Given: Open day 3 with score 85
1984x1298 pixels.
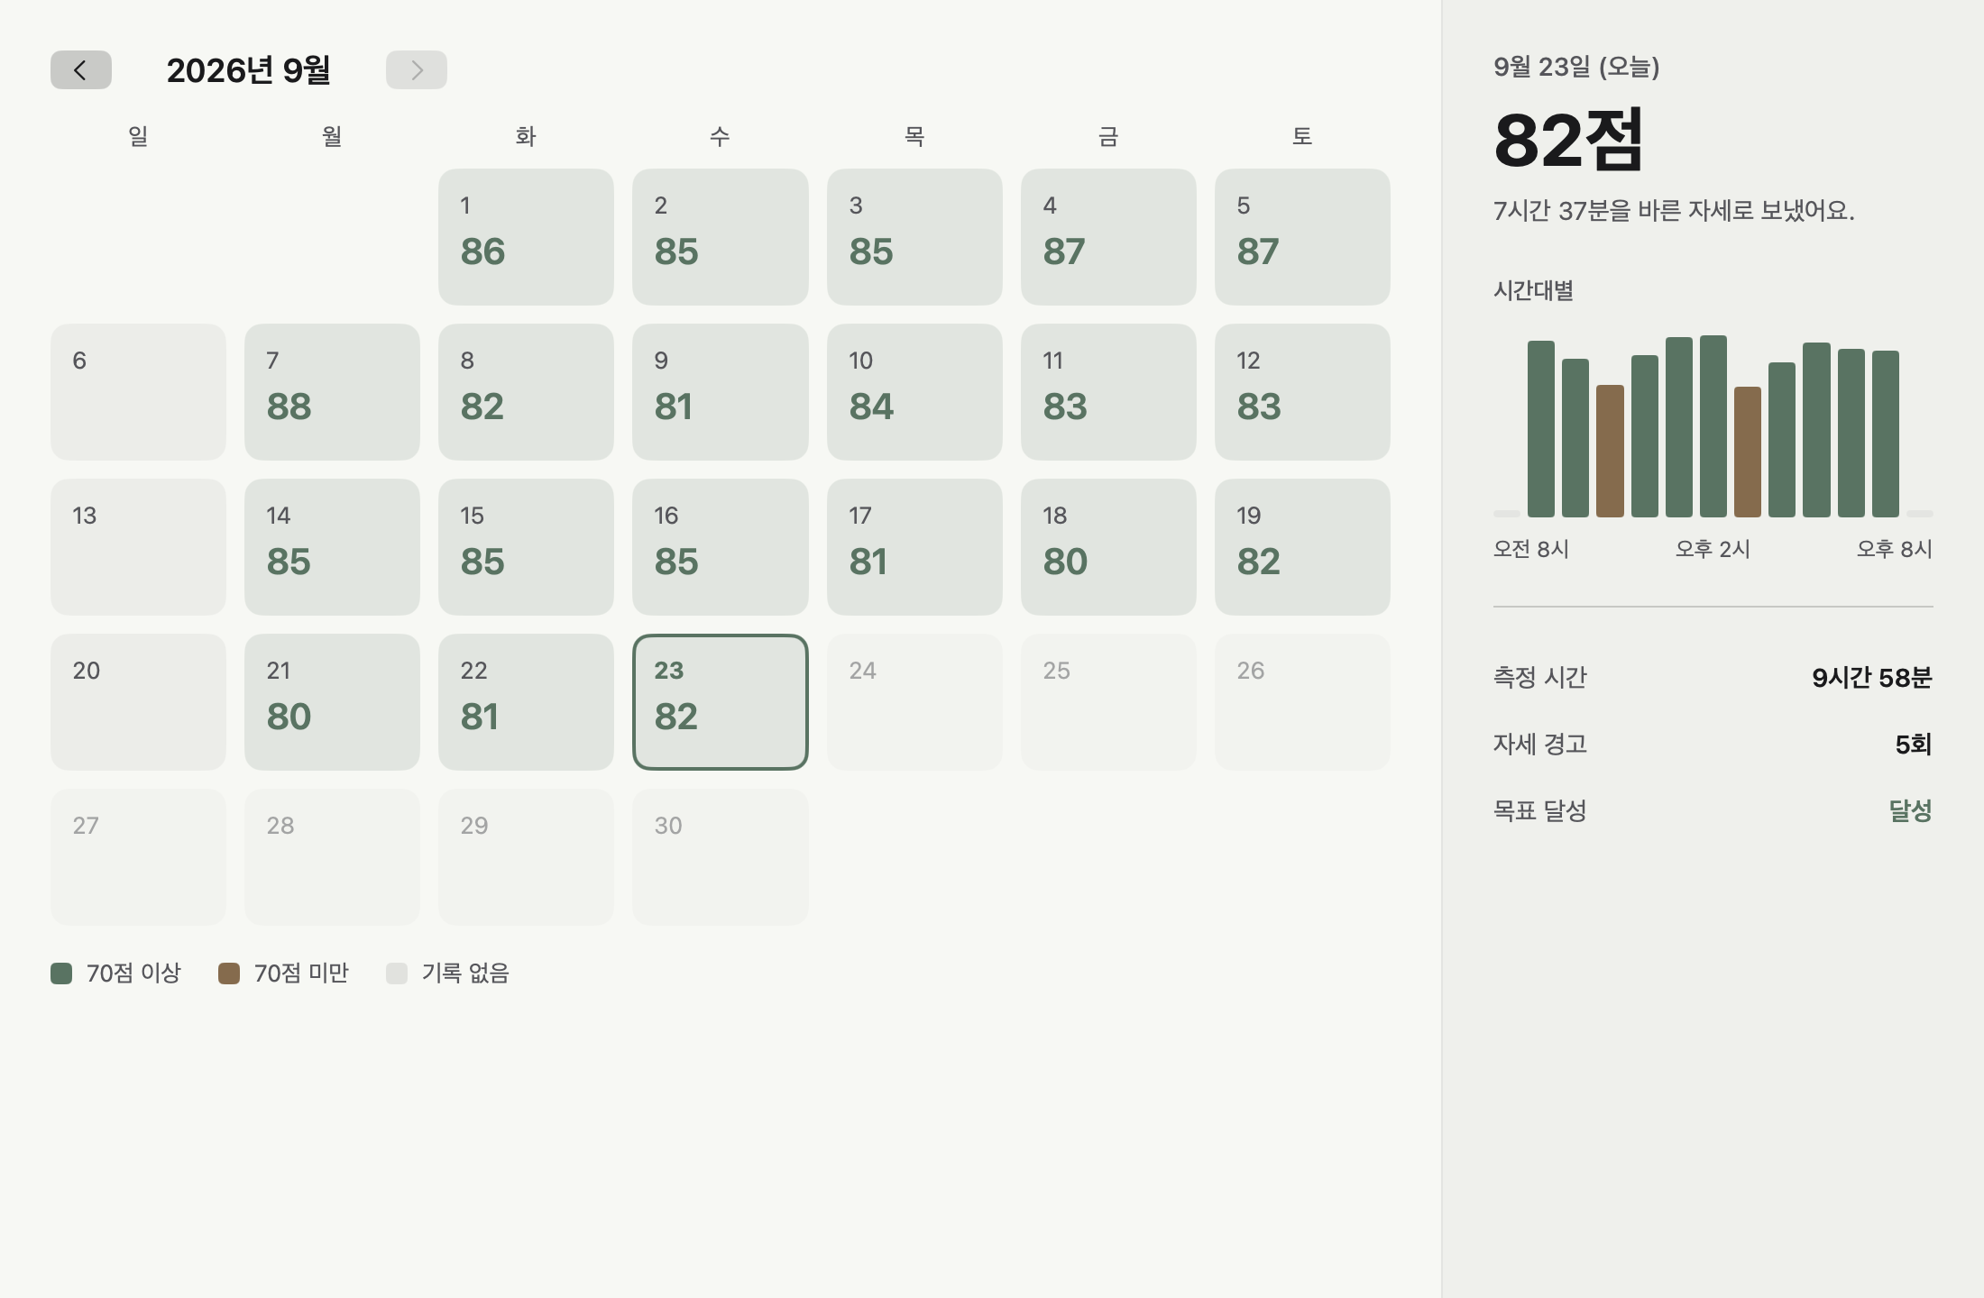Looking at the screenshot, I should [914, 237].
